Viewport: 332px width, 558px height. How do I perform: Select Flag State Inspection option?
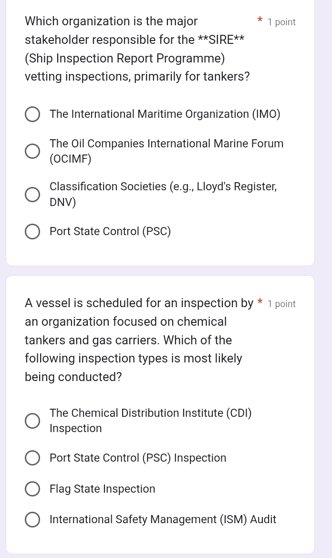point(32,489)
